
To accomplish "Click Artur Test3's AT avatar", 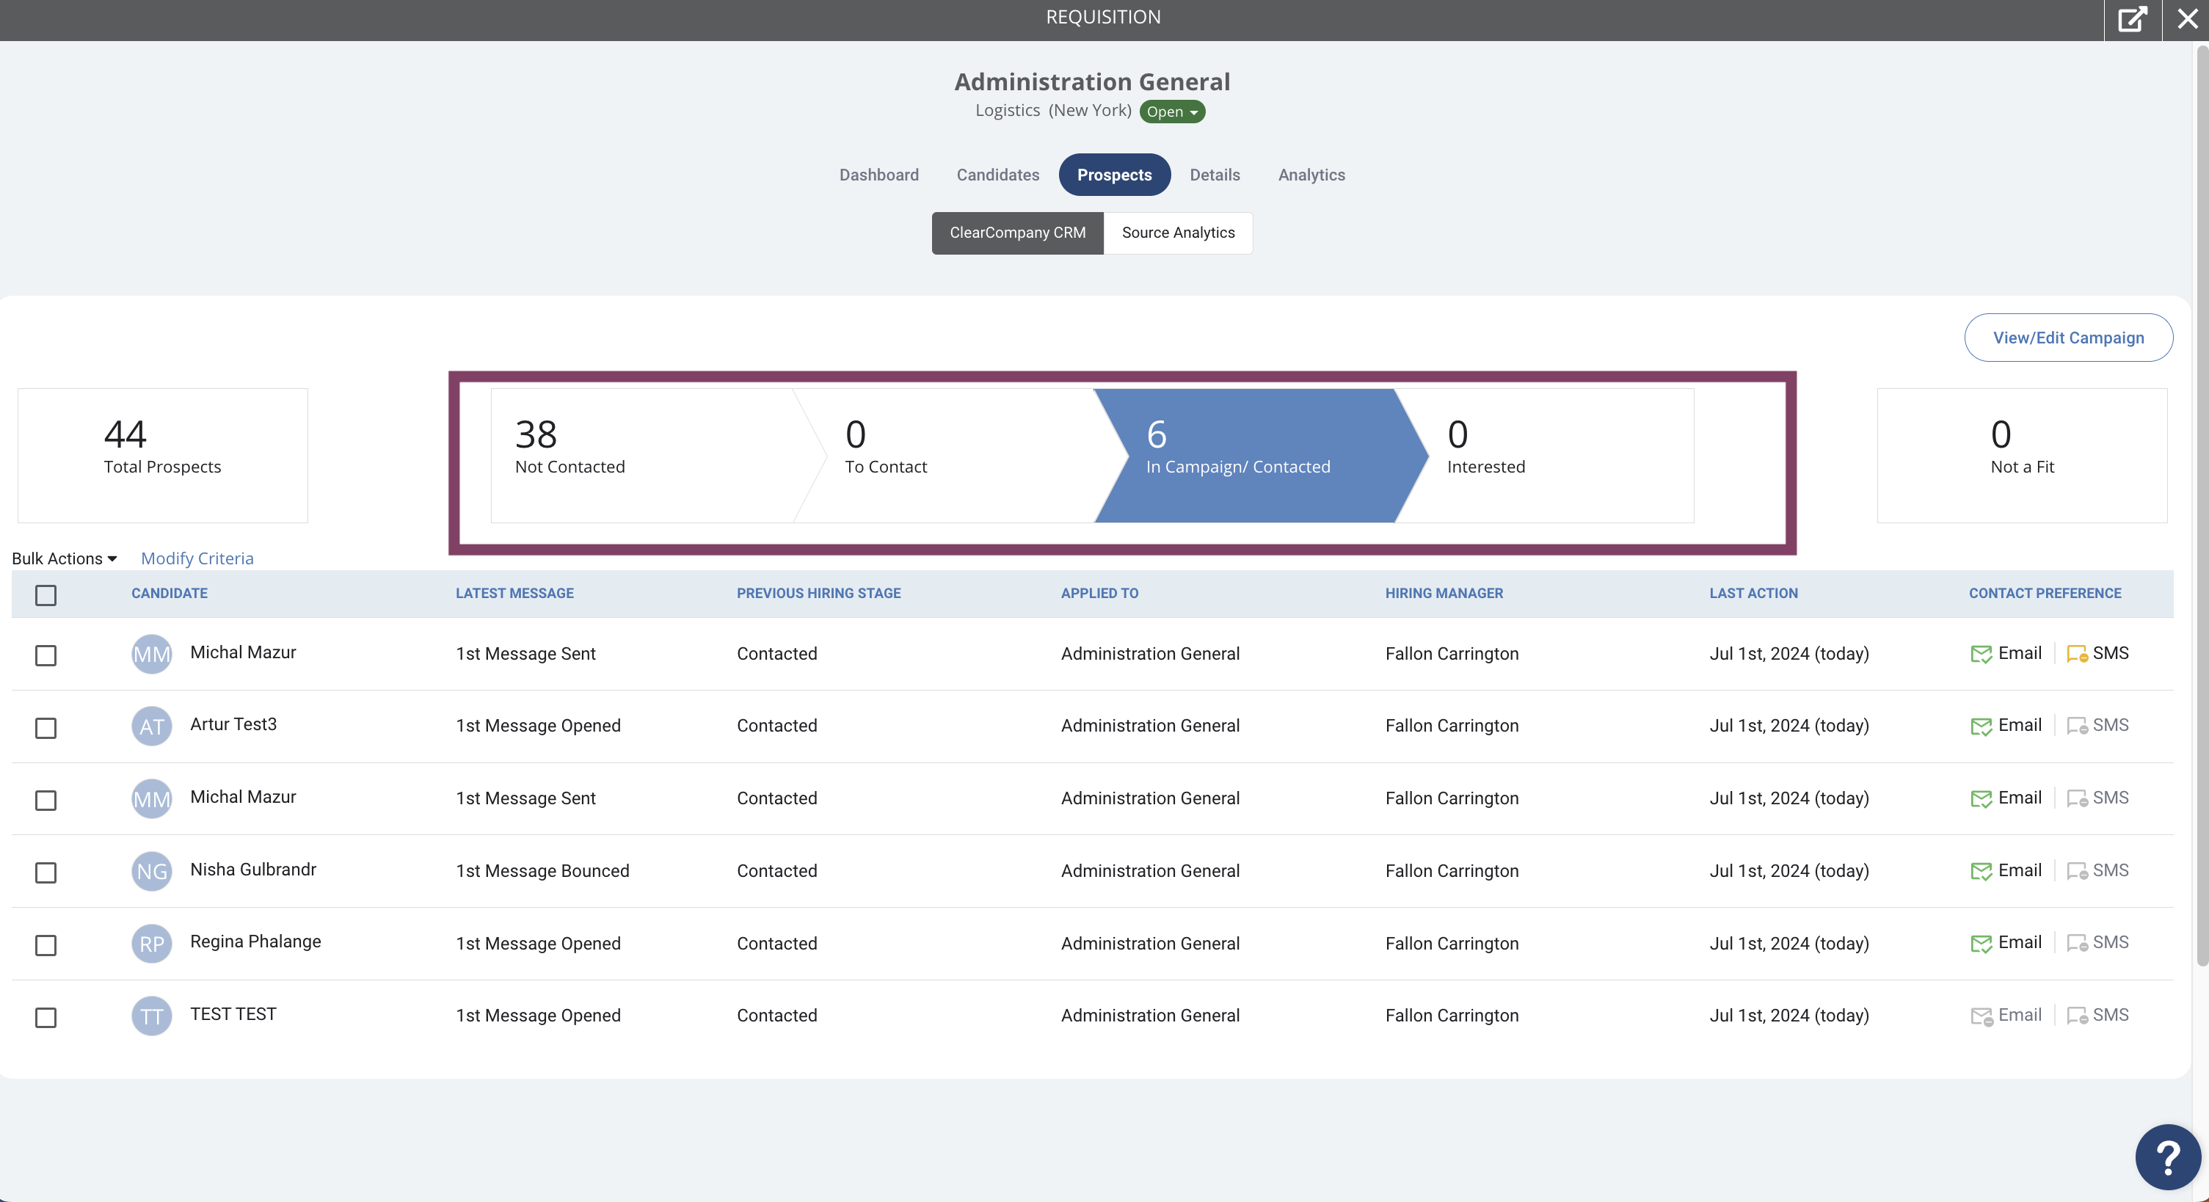I will [152, 726].
